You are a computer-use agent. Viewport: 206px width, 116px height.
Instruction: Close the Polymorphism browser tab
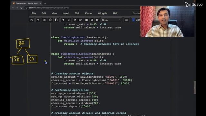40,3
